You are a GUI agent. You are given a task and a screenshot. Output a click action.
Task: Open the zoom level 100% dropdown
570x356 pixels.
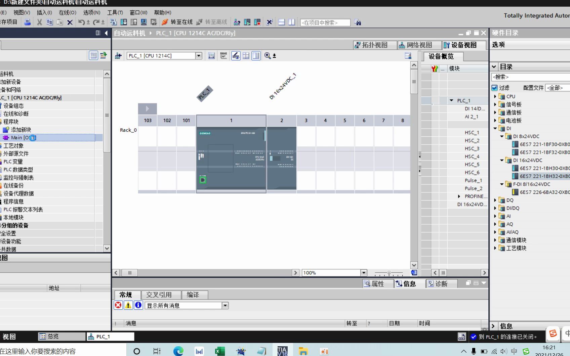(x=364, y=273)
